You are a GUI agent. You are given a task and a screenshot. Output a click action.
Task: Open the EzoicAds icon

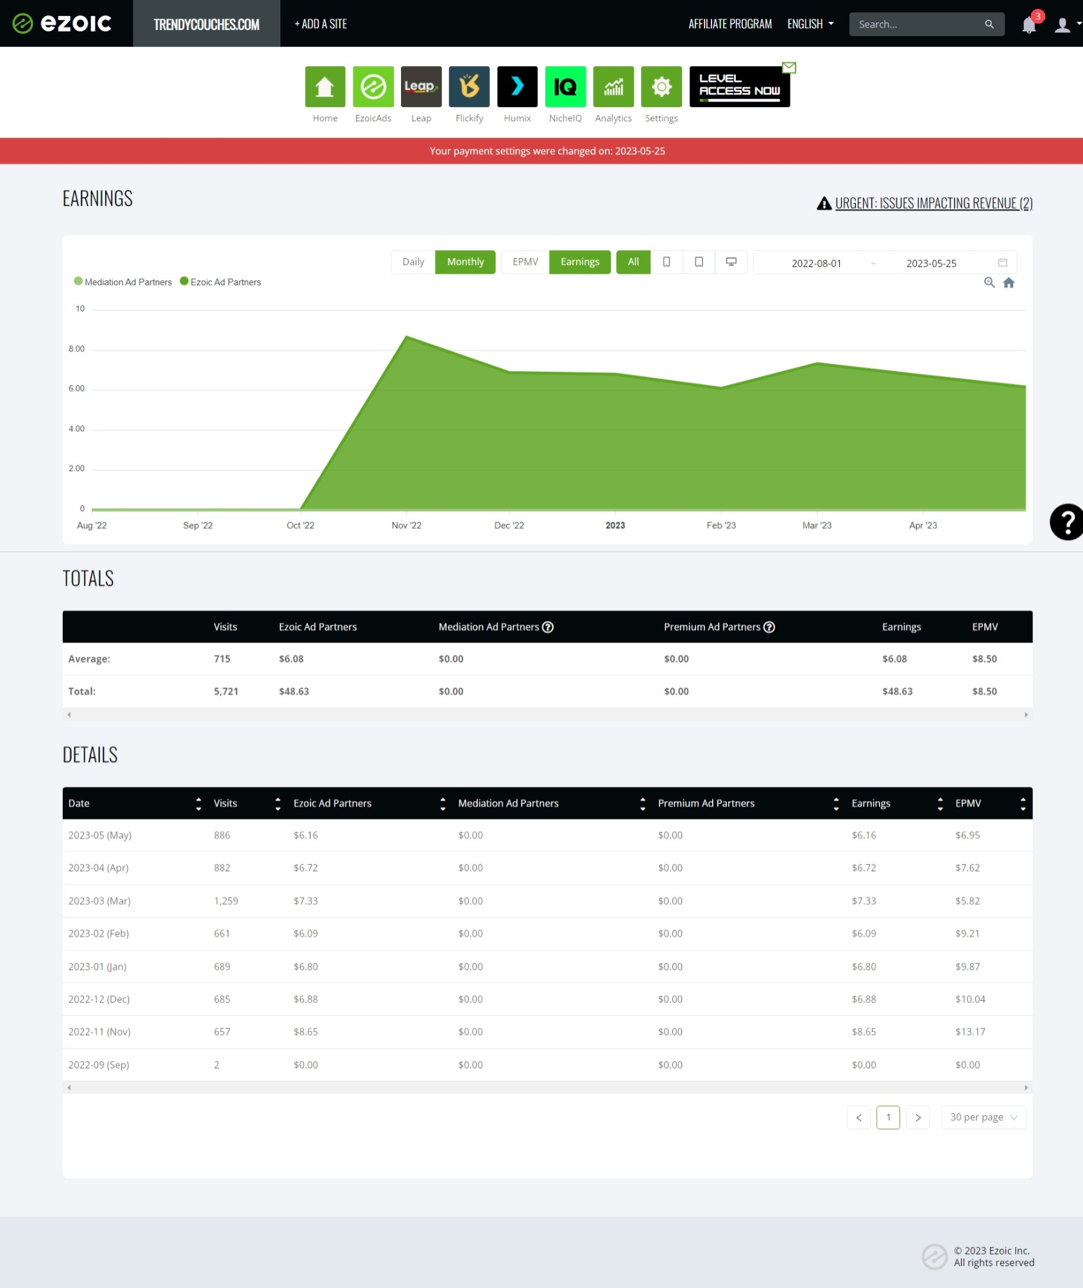coord(373,87)
